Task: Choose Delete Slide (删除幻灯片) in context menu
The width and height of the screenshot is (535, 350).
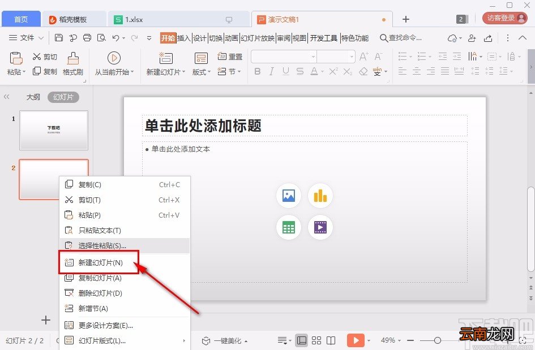Action: pyautogui.click(x=125, y=293)
